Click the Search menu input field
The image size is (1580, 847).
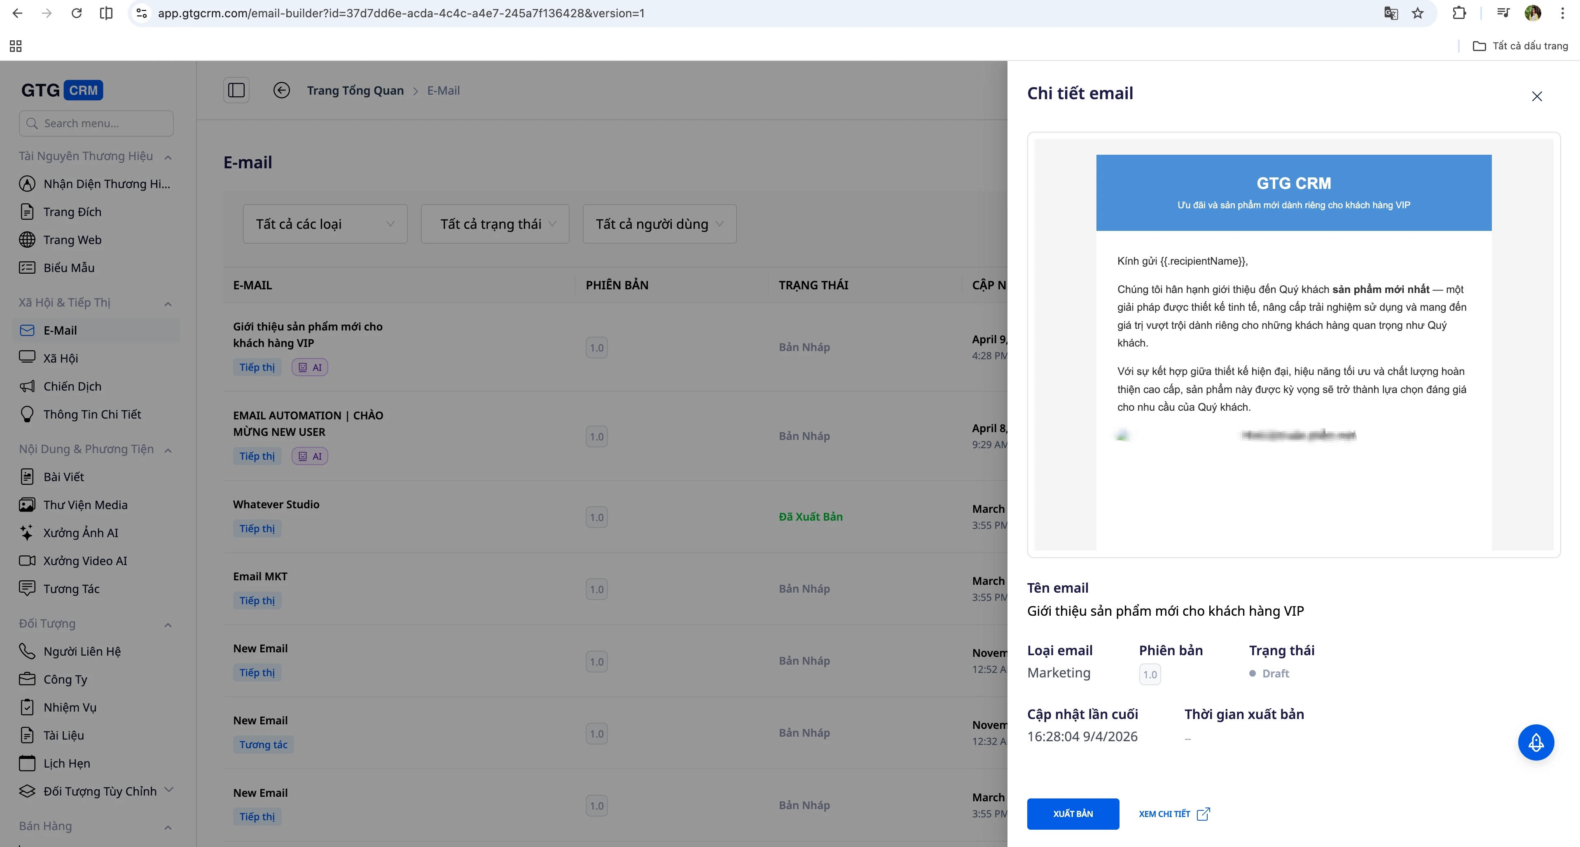tap(96, 123)
